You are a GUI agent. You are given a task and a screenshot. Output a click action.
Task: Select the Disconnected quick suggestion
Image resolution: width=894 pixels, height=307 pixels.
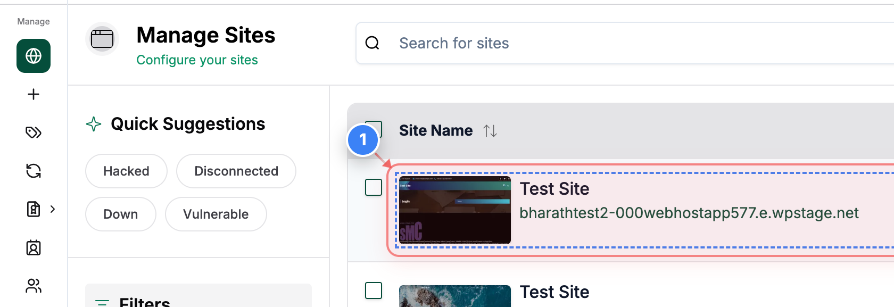click(236, 171)
